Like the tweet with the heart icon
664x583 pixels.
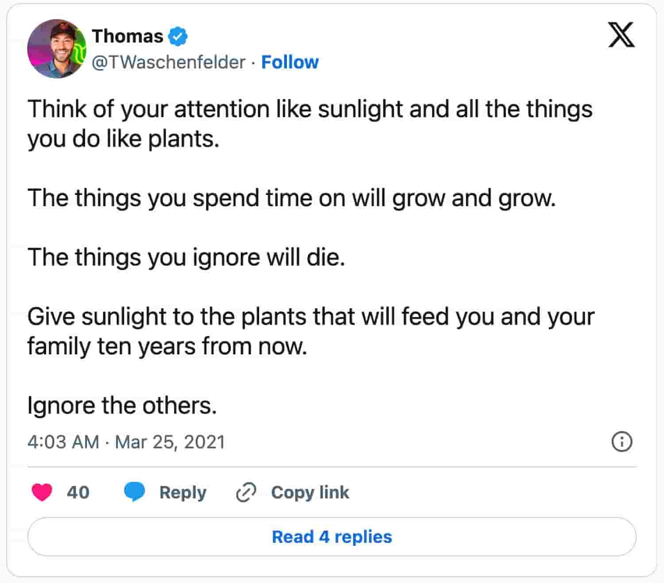[x=42, y=492]
